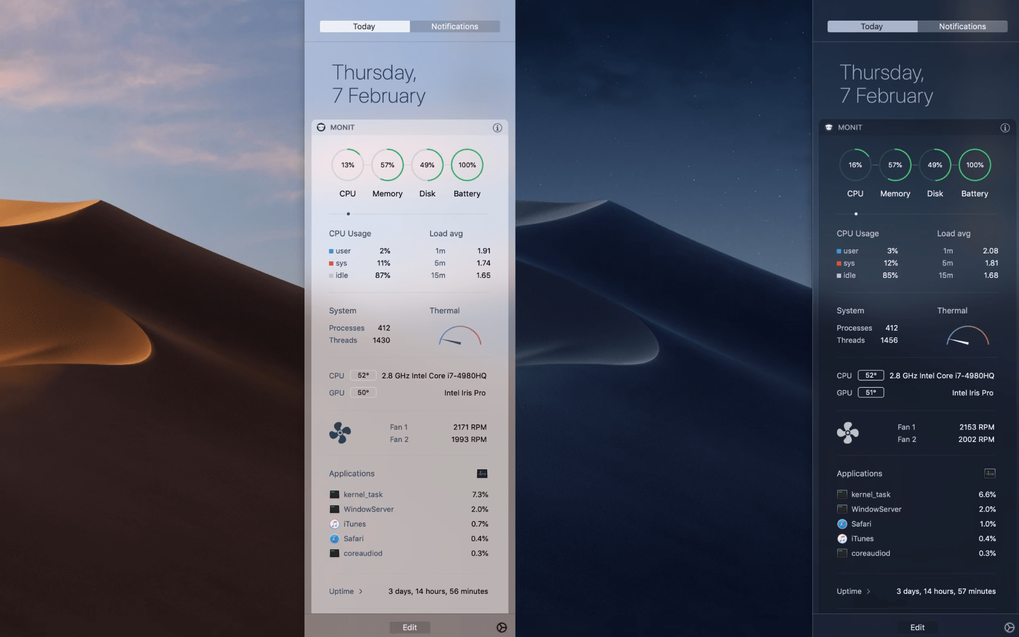Open Activity Monitor icon beside Applications, light widget
Viewport: 1019px width, 637px height.
[482, 473]
